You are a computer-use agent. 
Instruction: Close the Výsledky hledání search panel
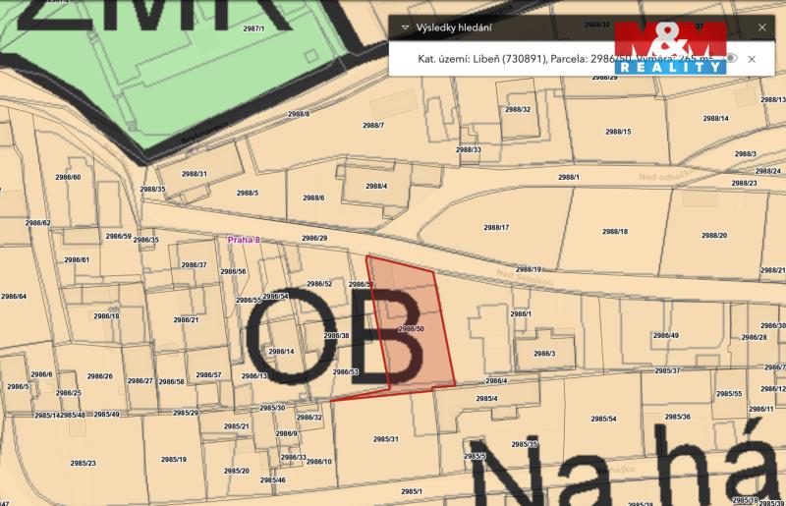(761, 28)
